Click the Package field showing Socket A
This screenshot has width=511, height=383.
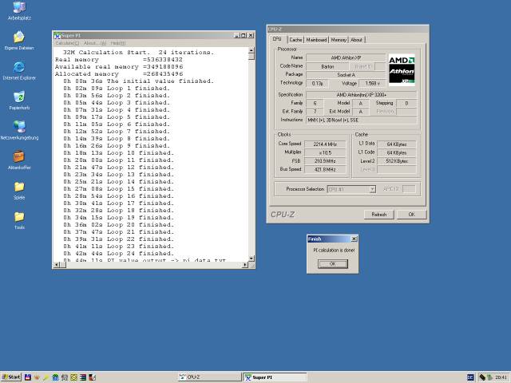[346, 75]
